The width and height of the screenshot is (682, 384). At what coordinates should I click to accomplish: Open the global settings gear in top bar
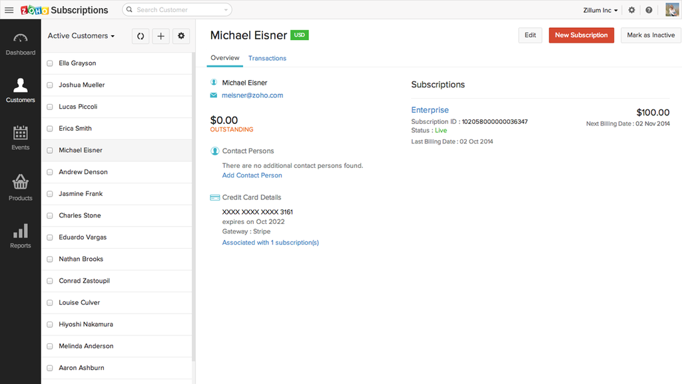[631, 10]
